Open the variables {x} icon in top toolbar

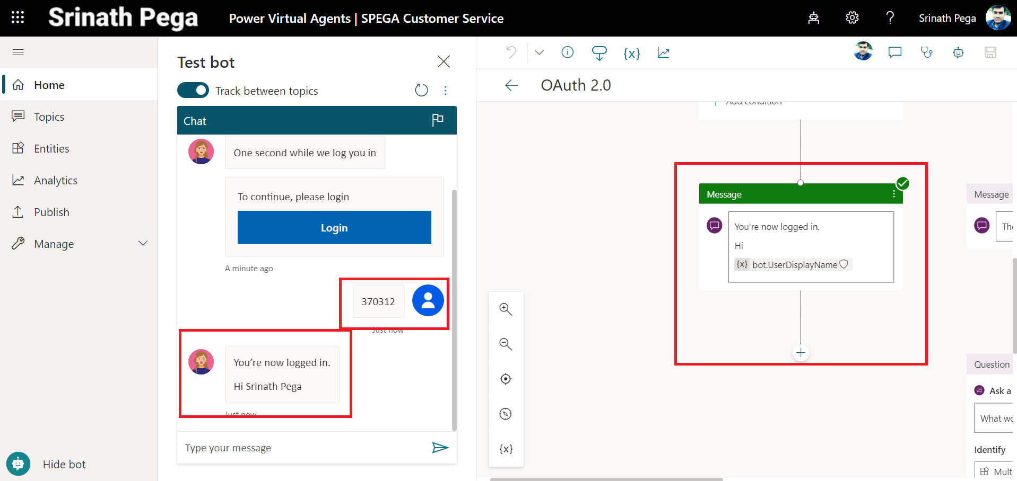(631, 53)
